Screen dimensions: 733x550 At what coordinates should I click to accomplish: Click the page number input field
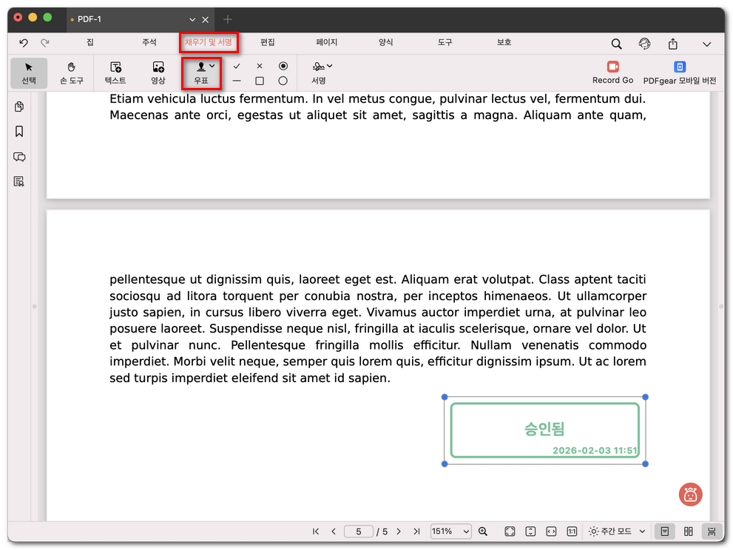click(359, 531)
